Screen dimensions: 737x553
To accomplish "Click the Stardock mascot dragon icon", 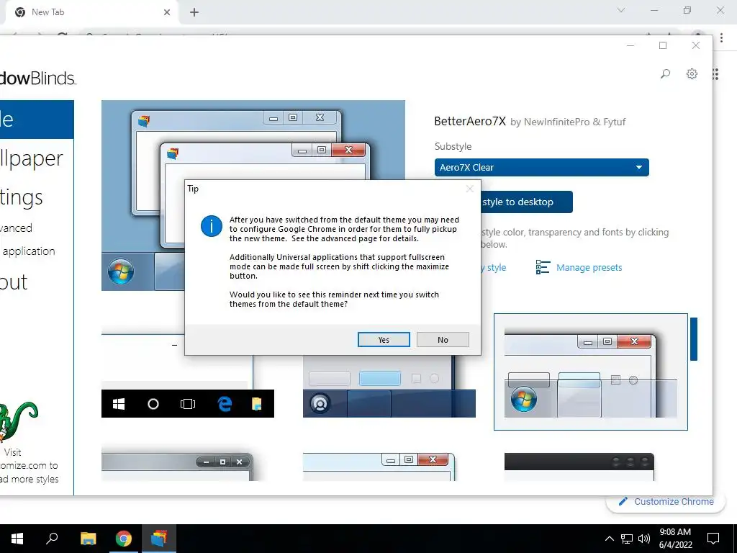I will pos(18,421).
